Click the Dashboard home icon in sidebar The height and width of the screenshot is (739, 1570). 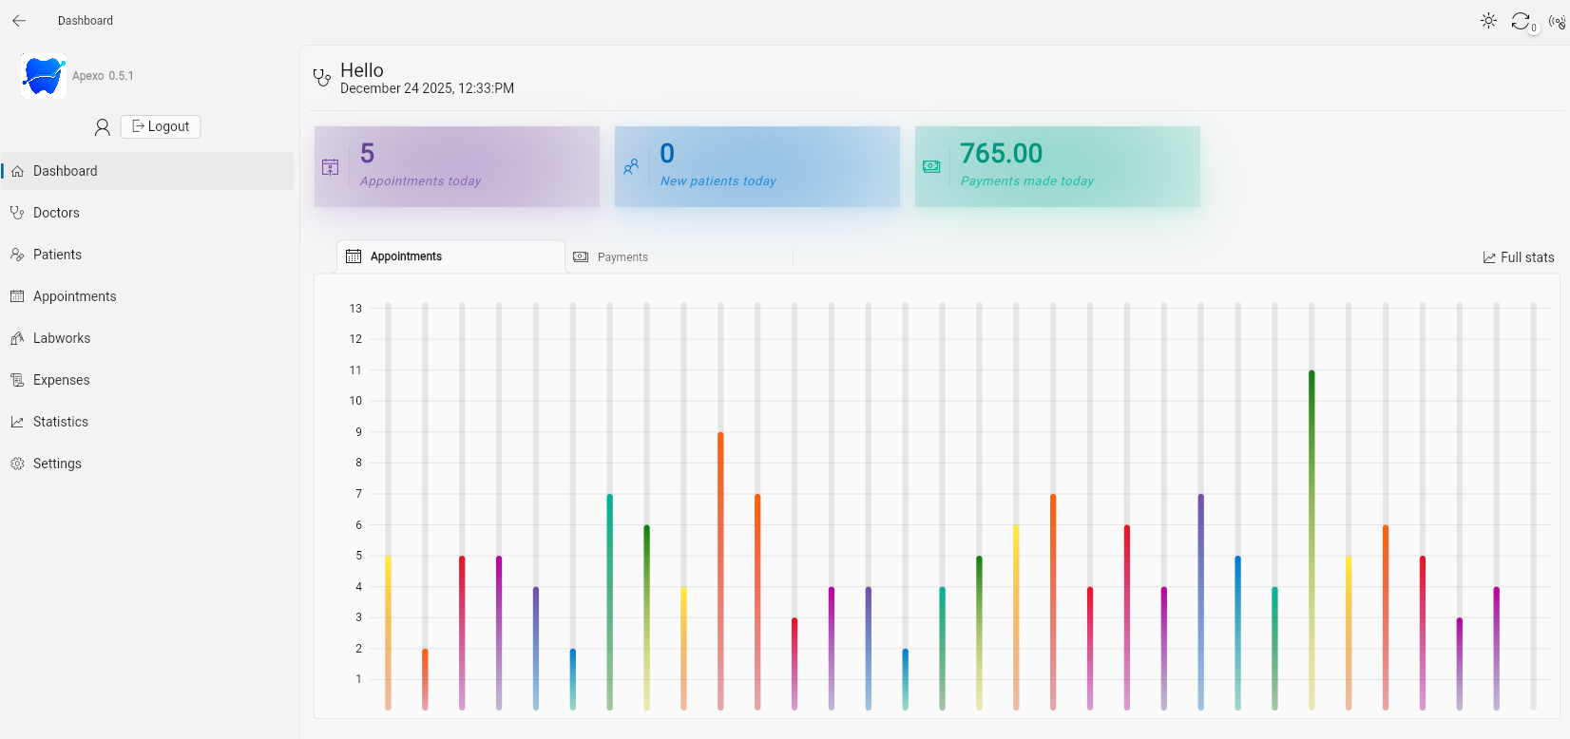(x=17, y=171)
